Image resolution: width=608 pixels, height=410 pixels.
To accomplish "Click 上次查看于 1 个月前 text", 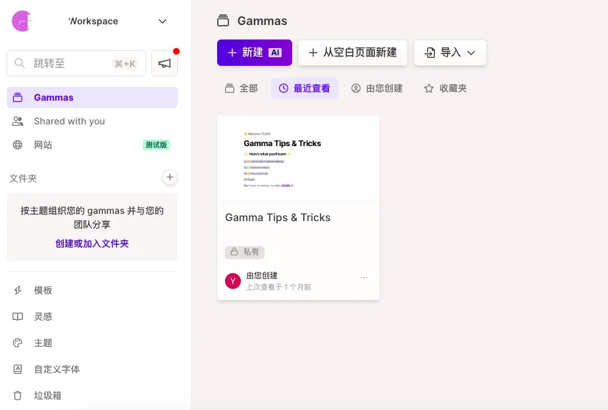I will [279, 287].
